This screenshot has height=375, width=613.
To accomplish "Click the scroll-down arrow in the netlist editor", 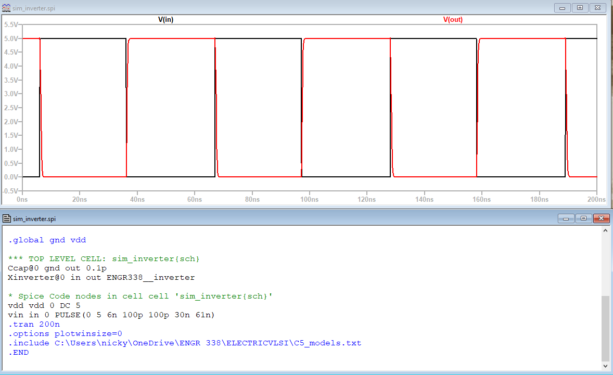I will pos(605,366).
